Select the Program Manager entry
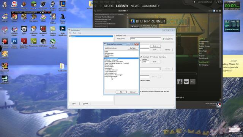Image resolution: width=243 pixels, height=137 pixels. tap(121, 76)
